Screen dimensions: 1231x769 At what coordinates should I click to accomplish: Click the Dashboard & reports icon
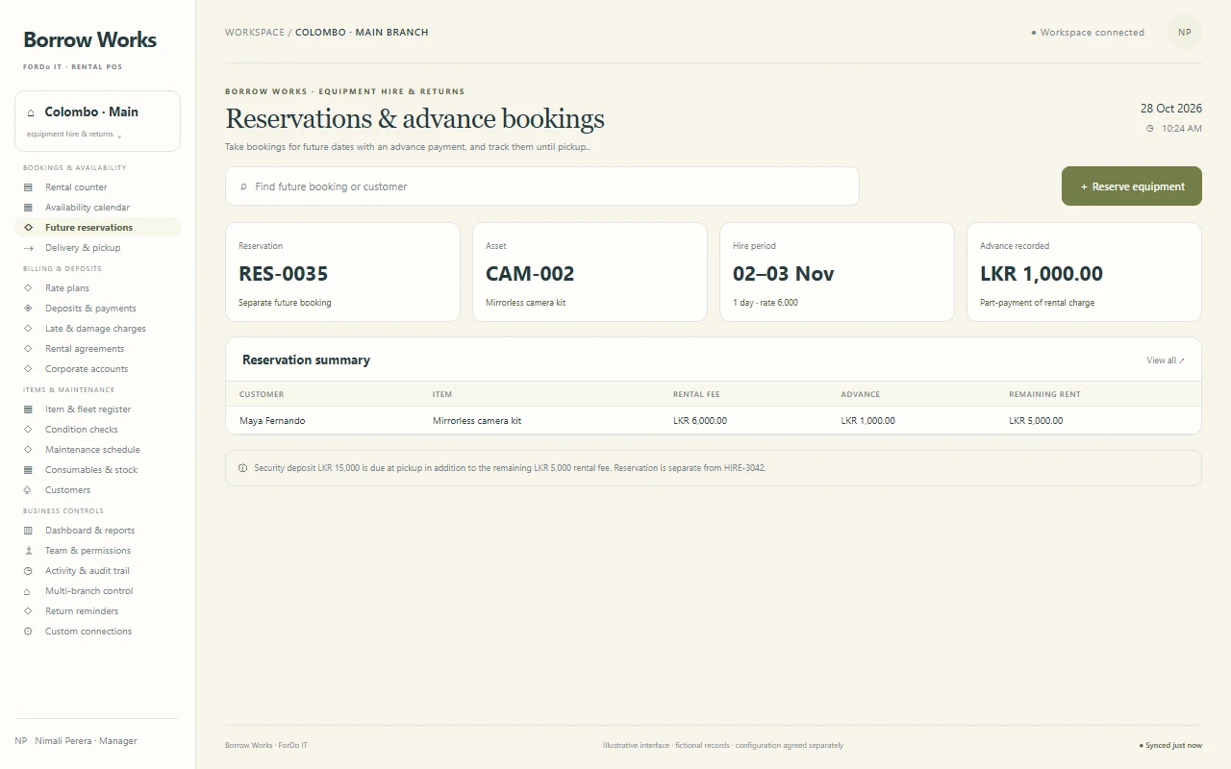(x=28, y=531)
